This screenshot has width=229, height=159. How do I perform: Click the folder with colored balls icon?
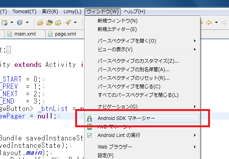click(50, 22)
